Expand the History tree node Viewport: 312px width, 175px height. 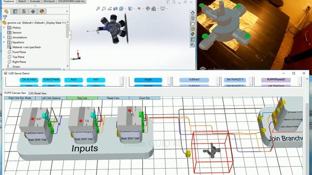(4, 27)
